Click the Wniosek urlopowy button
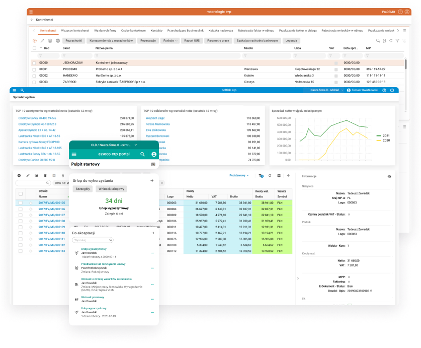The image size is (421, 348). pyautogui.click(x=112, y=189)
